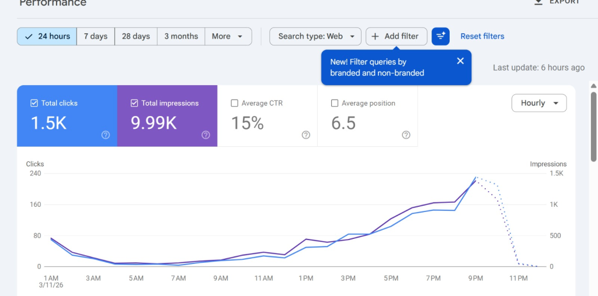Click the 240 clicks axis value
Image resolution: width=598 pixels, height=296 pixels.
(35, 174)
